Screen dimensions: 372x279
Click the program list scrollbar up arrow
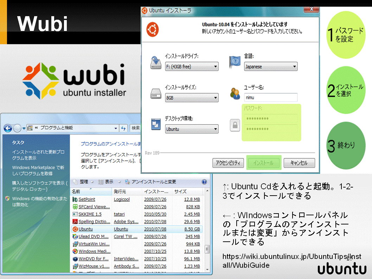(x=207, y=191)
